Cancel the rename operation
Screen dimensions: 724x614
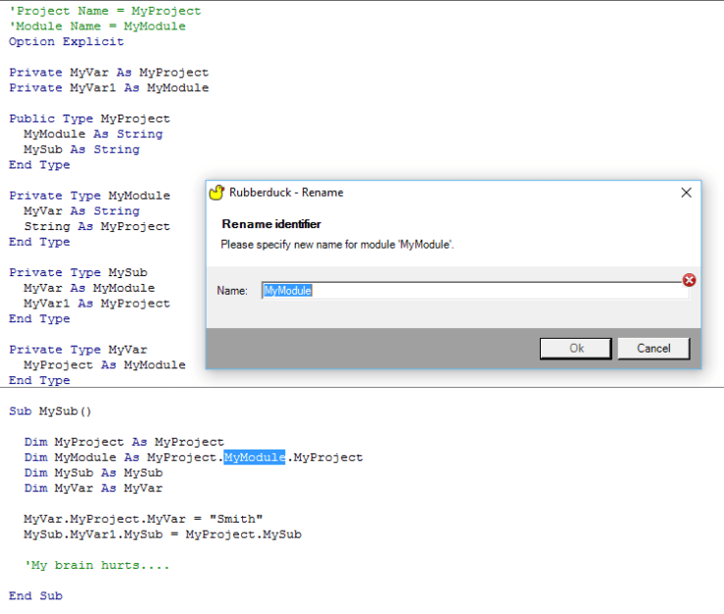pos(653,349)
